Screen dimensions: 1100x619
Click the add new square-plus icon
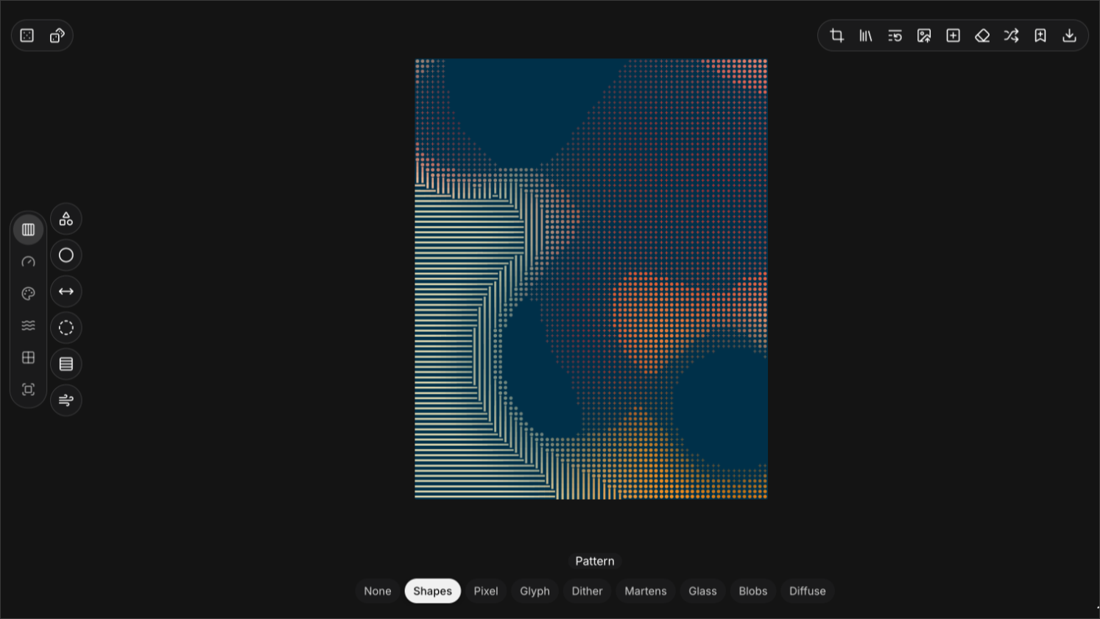click(953, 35)
